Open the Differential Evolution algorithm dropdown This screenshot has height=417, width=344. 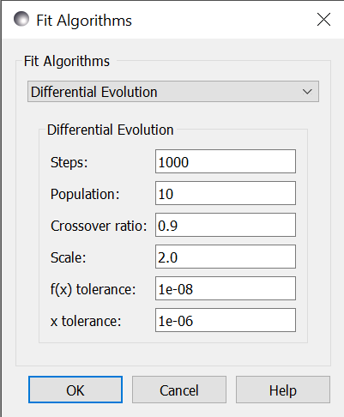[x=173, y=92]
